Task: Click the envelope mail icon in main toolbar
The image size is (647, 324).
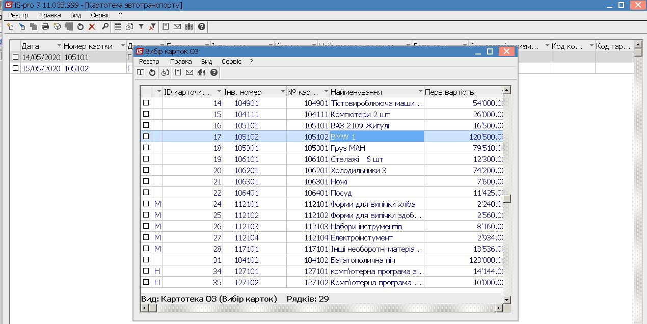Action: coord(177,26)
